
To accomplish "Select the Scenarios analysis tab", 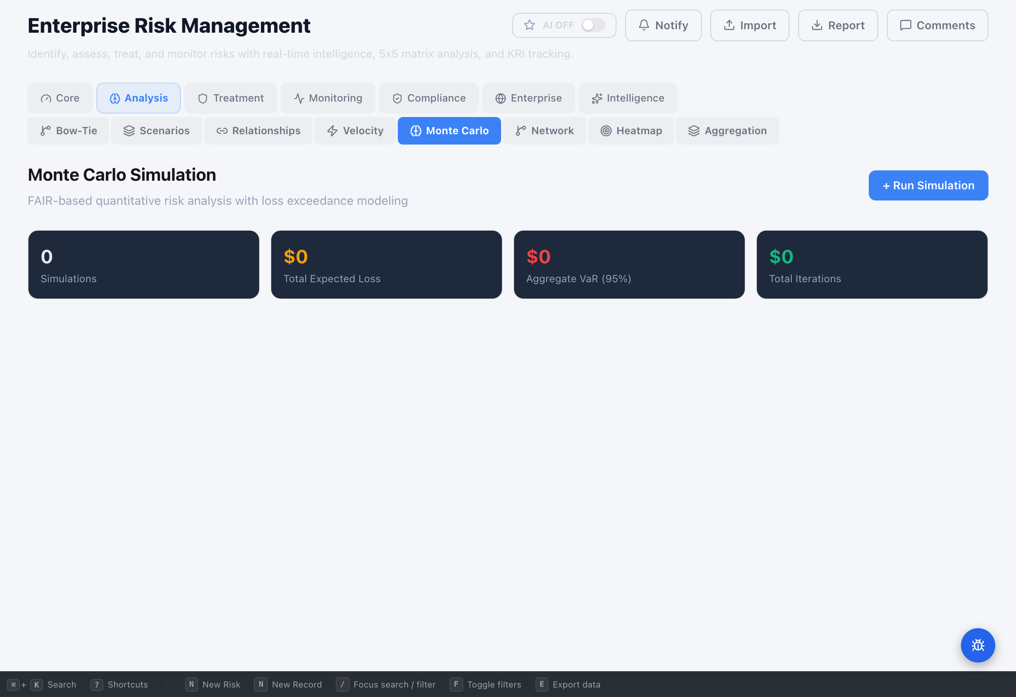I will coord(156,130).
